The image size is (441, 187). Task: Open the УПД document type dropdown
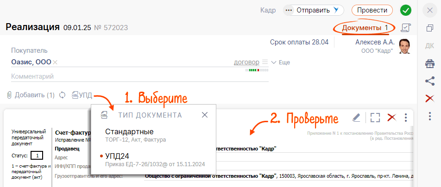coord(82,95)
